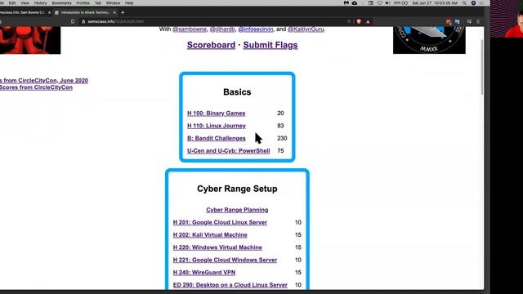The image size is (523, 294).
Task: Click the M icon in macOS menu bar
Action: tap(346, 3)
